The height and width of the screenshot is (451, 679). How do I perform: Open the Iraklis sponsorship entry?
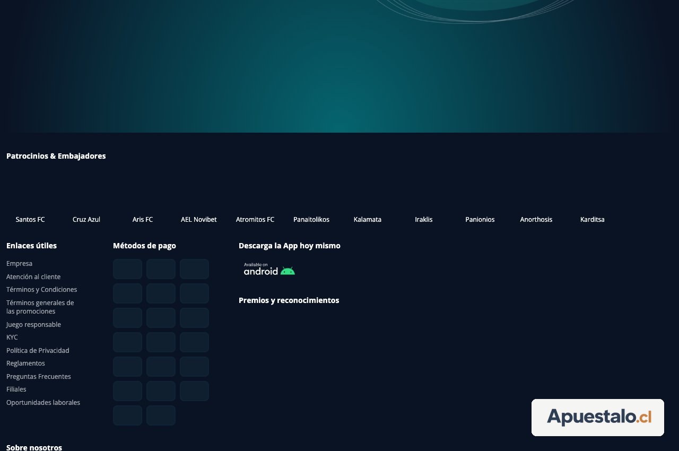(x=424, y=220)
